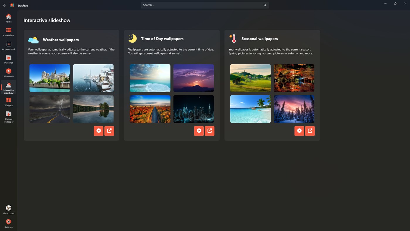Click the search magnifier icon
The width and height of the screenshot is (410, 231).
pos(265,5)
